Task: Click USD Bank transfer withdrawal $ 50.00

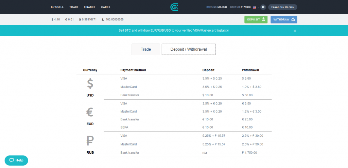Action: click(247, 95)
